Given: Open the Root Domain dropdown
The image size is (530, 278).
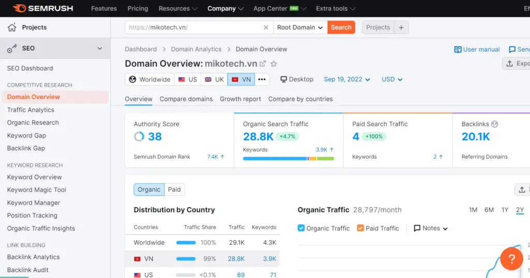Looking at the screenshot, I should [300, 27].
